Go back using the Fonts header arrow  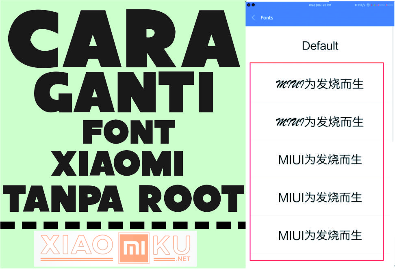pyautogui.click(x=254, y=17)
